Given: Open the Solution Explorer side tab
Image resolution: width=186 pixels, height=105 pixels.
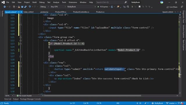Looking at the screenshot, I should pos(183,31).
